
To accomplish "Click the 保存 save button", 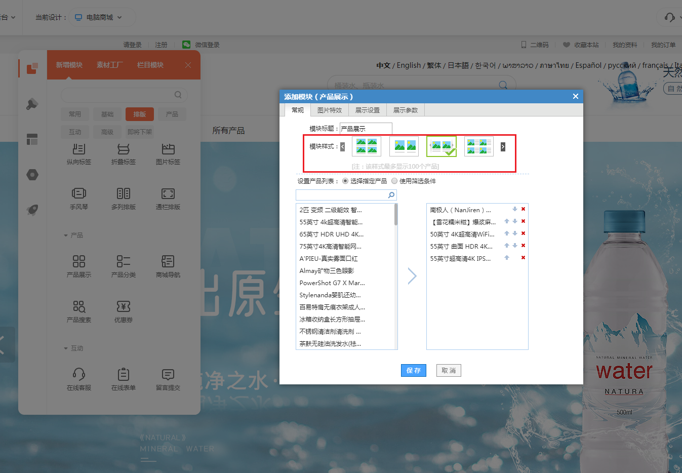I will (414, 370).
